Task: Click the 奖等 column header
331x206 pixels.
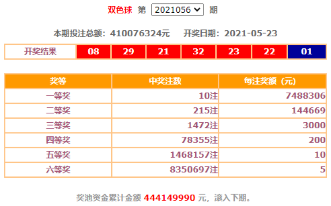Action: 58,81
